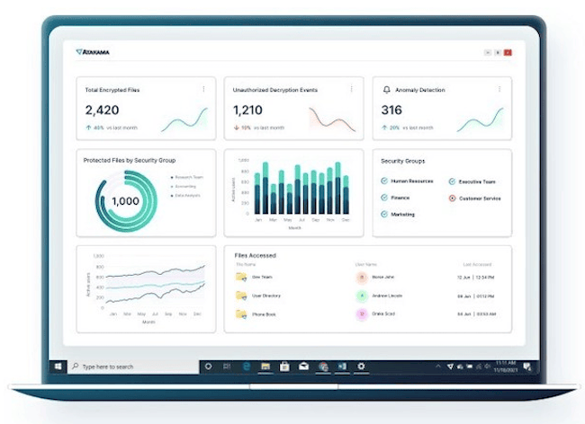
Task: Click the Anomaly Detection bell icon
Action: (x=387, y=90)
